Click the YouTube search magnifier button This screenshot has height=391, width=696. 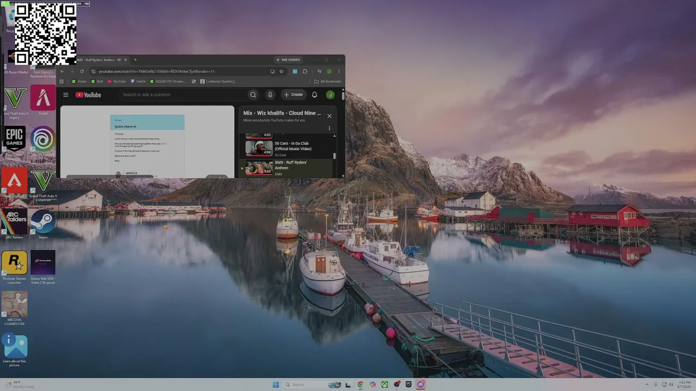[x=253, y=94]
